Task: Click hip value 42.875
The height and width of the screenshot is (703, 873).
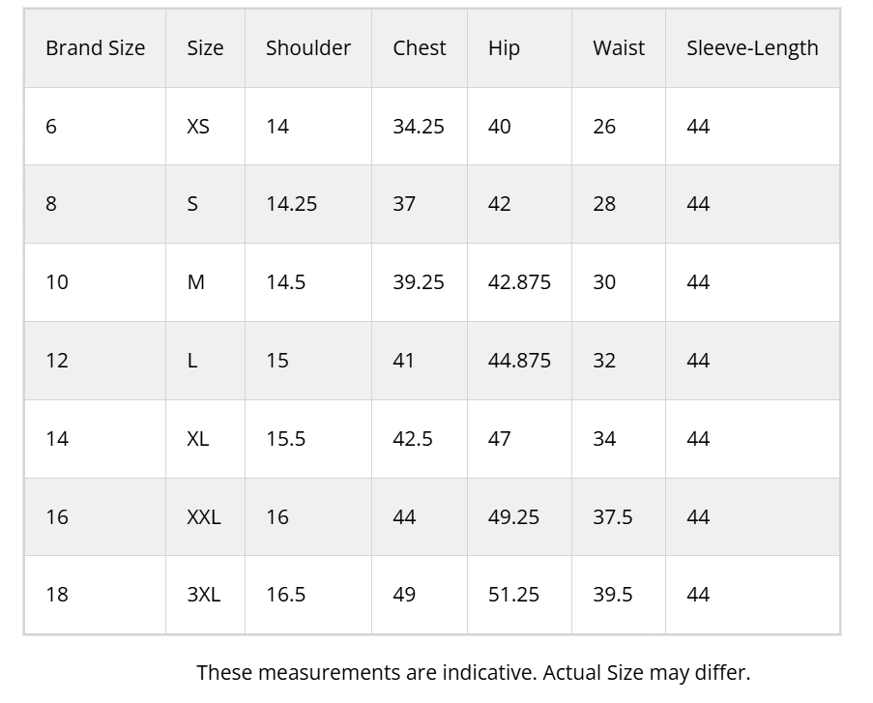Action: pos(519,282)
